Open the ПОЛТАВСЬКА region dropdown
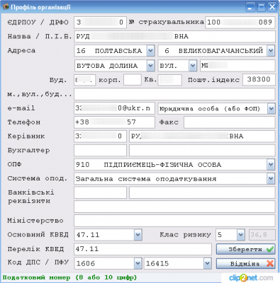The height and width of the screenshot is (283, 280). coord(150,51)
